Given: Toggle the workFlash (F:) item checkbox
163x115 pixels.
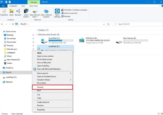Looking at the screenshot, I should pos(39,49).
